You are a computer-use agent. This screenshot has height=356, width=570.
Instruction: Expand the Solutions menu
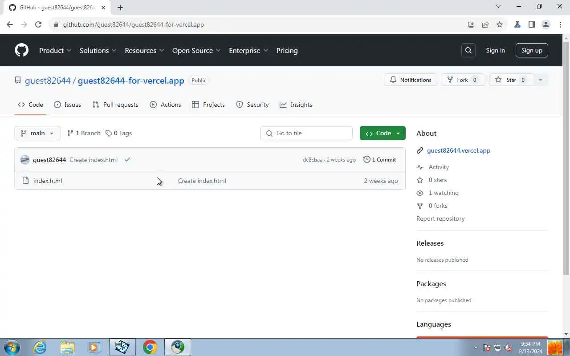point(98,50)
